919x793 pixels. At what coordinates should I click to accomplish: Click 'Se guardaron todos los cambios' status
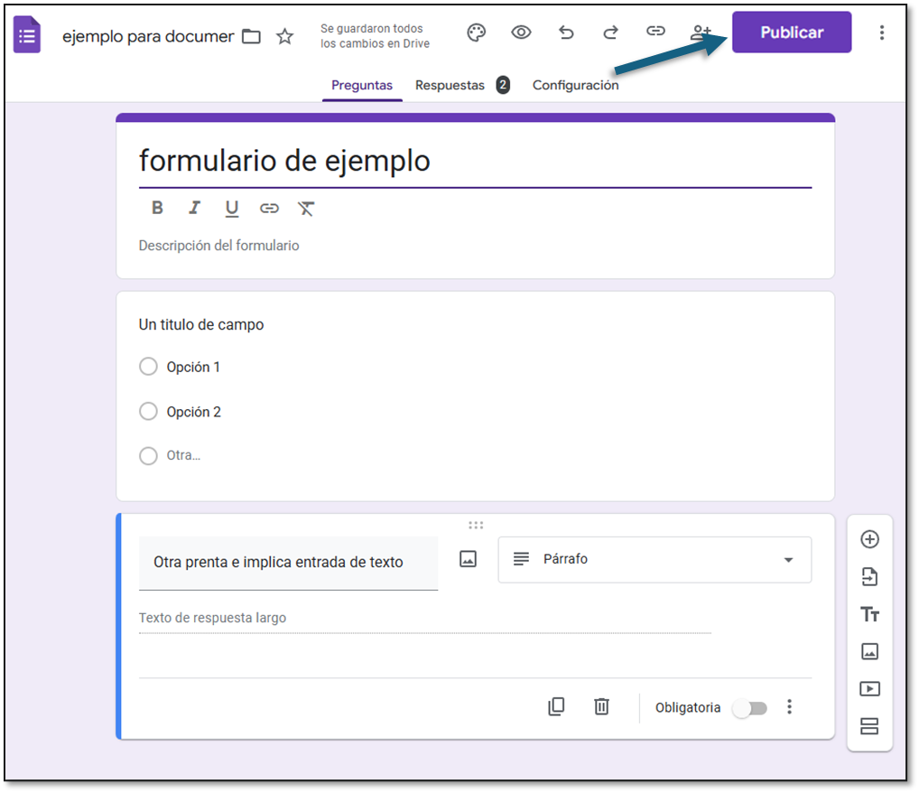coord(375,36)
